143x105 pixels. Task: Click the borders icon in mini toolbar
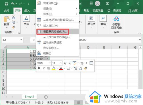tap(68, 68)
